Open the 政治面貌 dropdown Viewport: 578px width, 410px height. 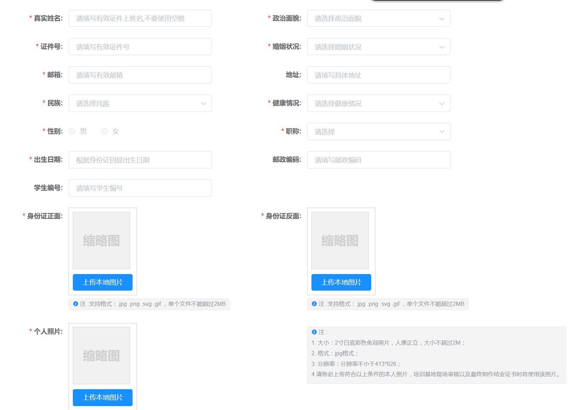[x=378, y=18]
